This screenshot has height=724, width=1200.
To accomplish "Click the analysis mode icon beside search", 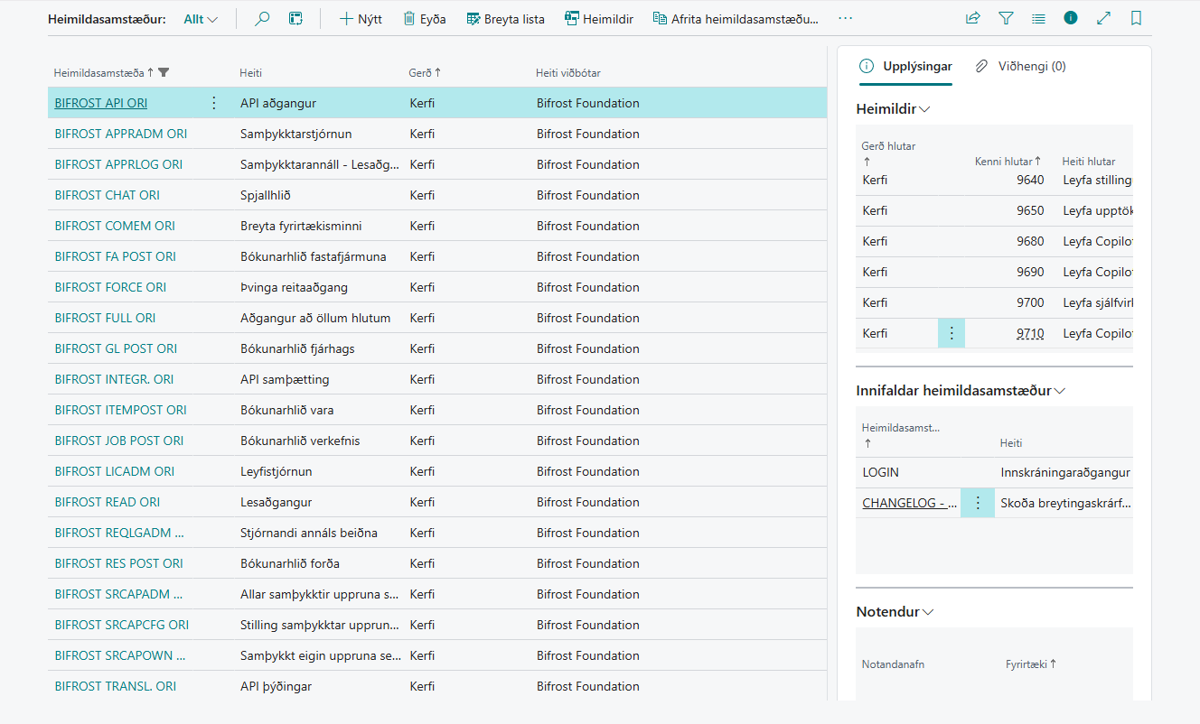I will click(295, 18).
